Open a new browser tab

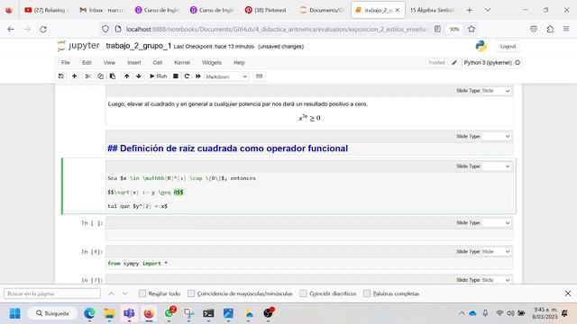pyautogui.click(x=470, y=10)
